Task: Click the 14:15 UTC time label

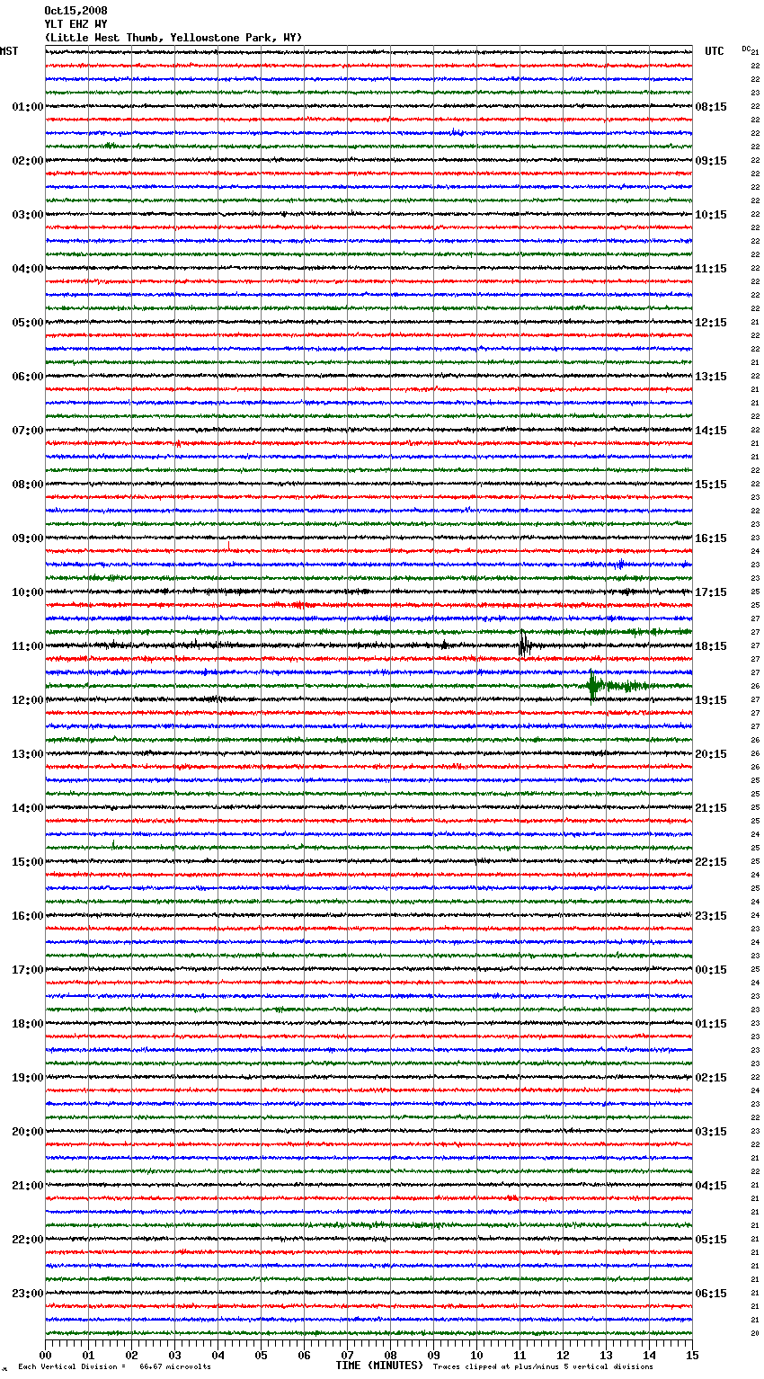Action: click(711, 431)
